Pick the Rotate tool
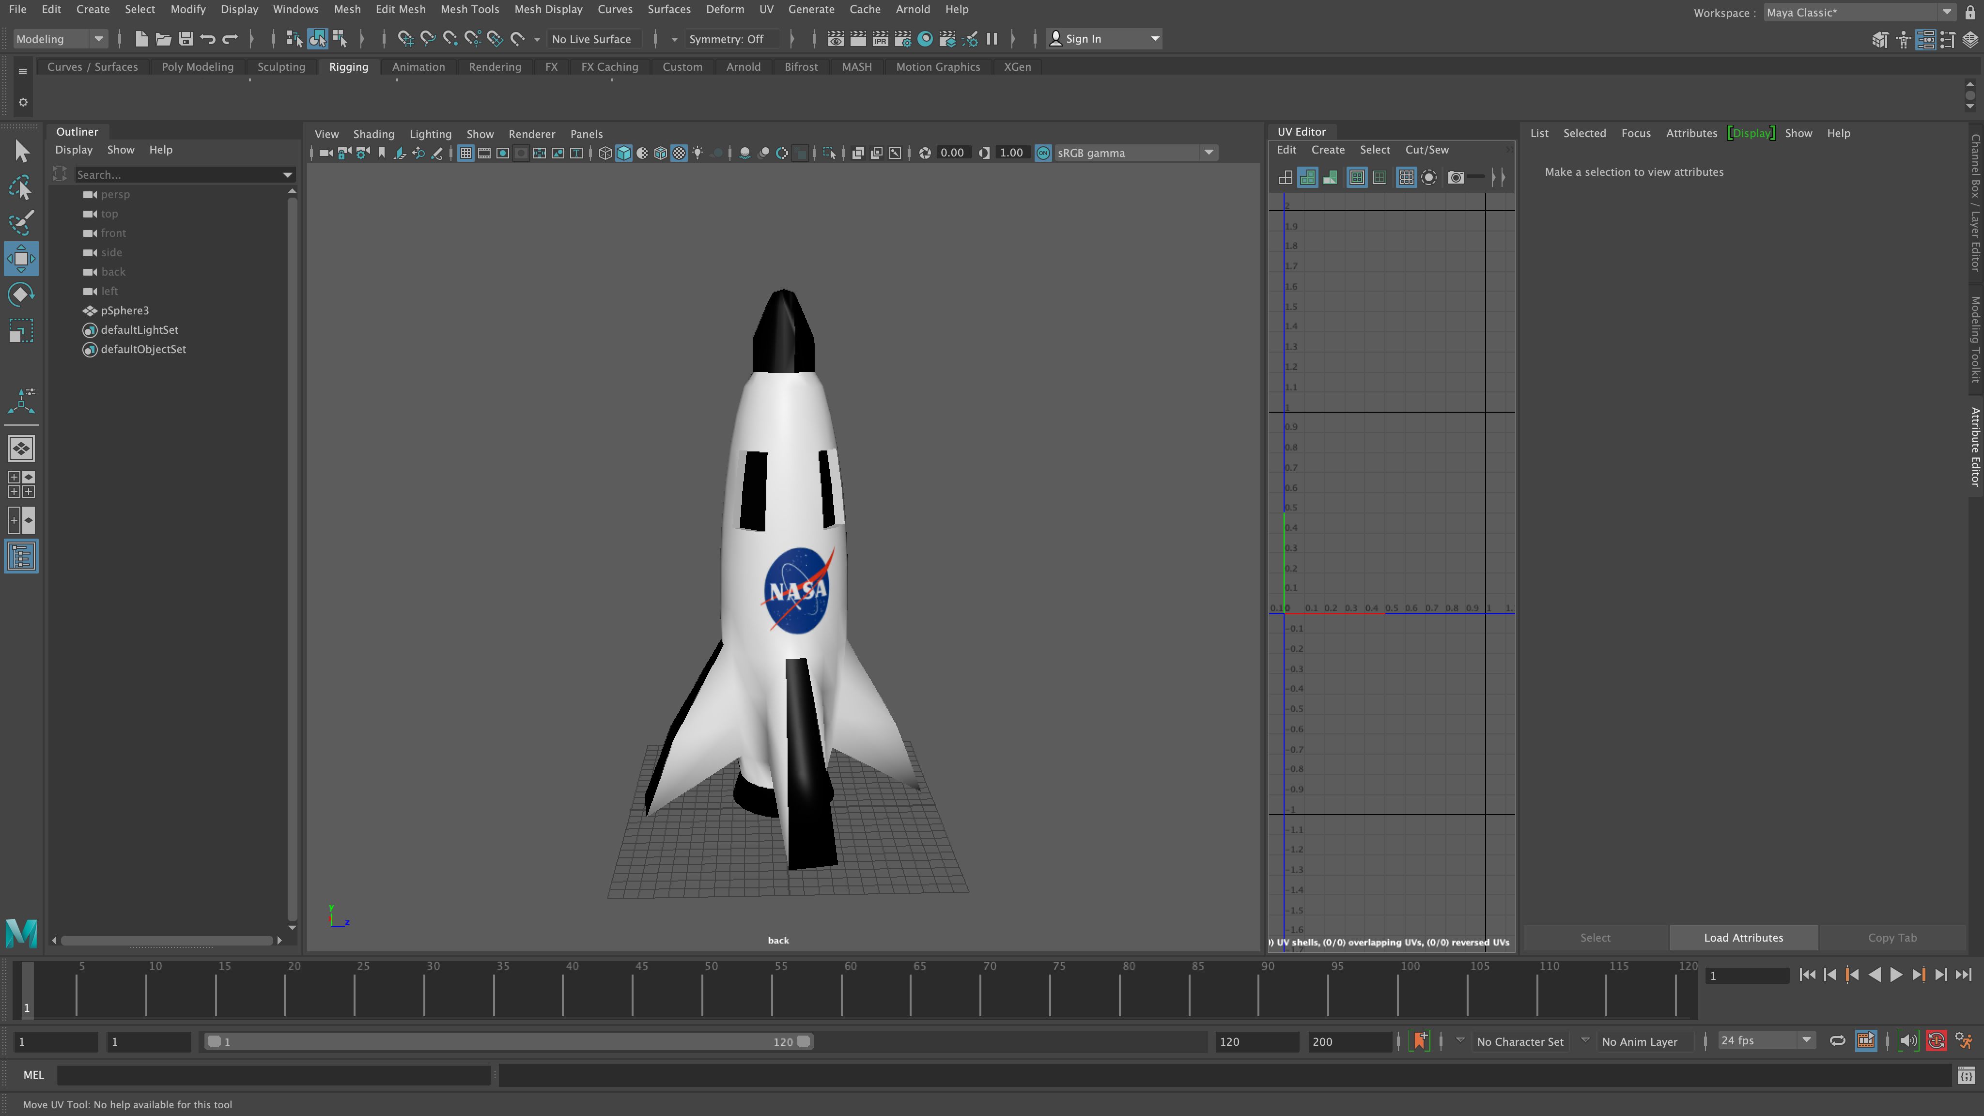The height and width of the screenshot is (1116, 1984). coord(22,294)
